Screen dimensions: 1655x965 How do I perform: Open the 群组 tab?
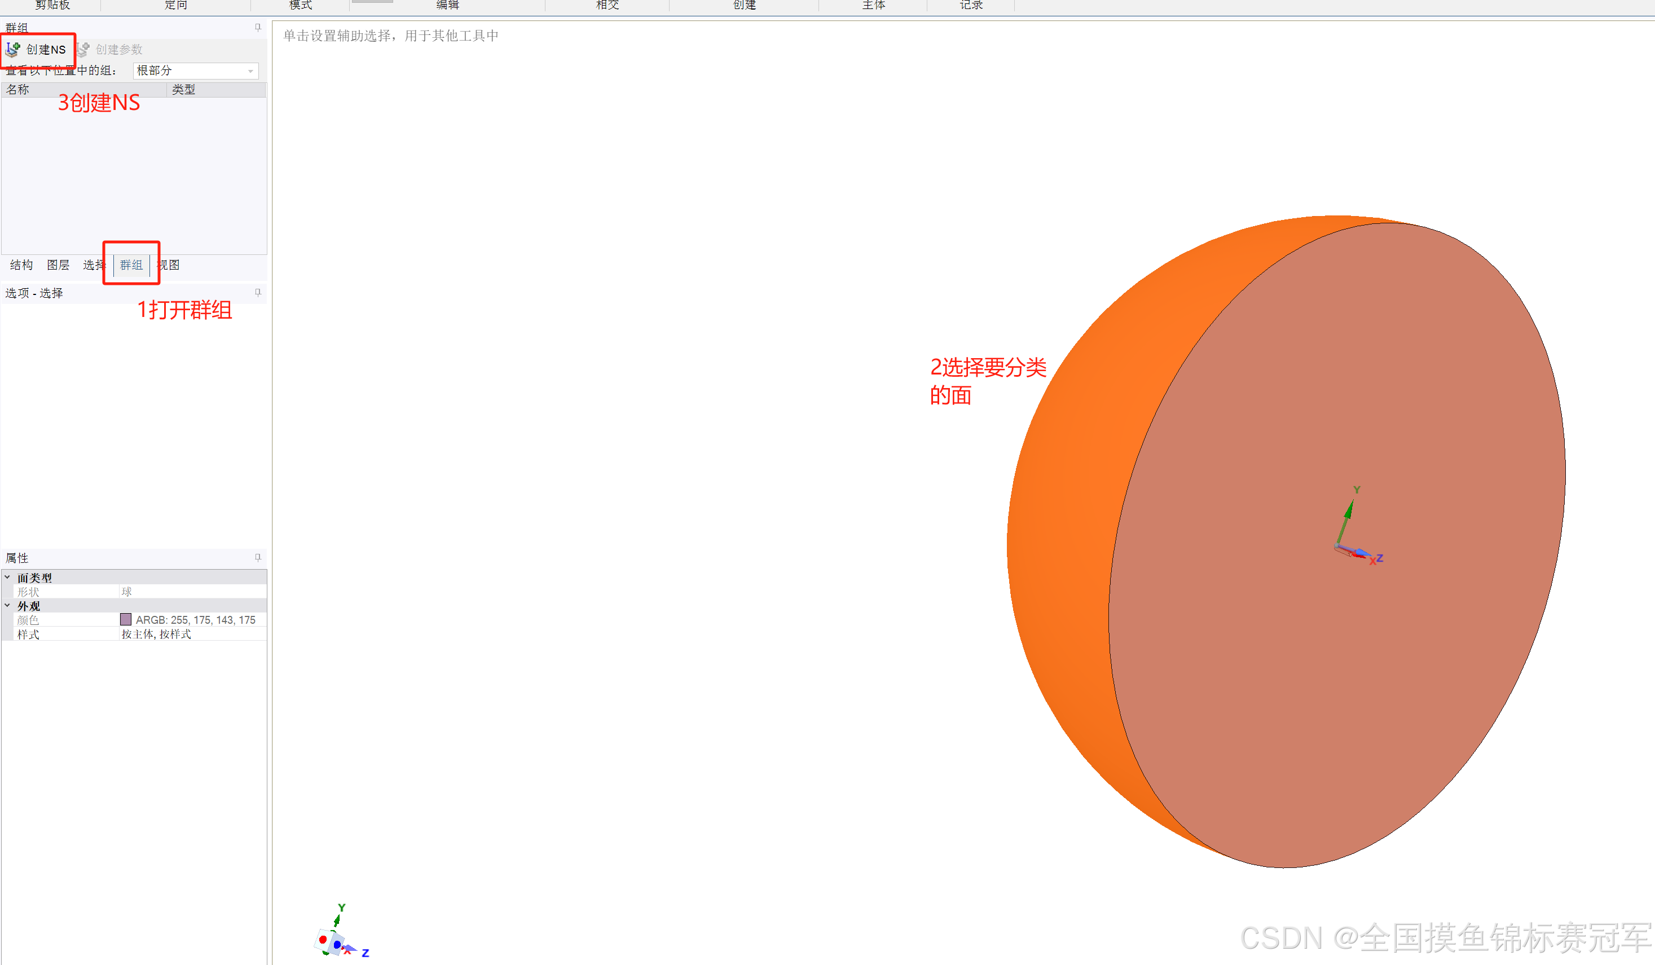(x=131, y=265)
